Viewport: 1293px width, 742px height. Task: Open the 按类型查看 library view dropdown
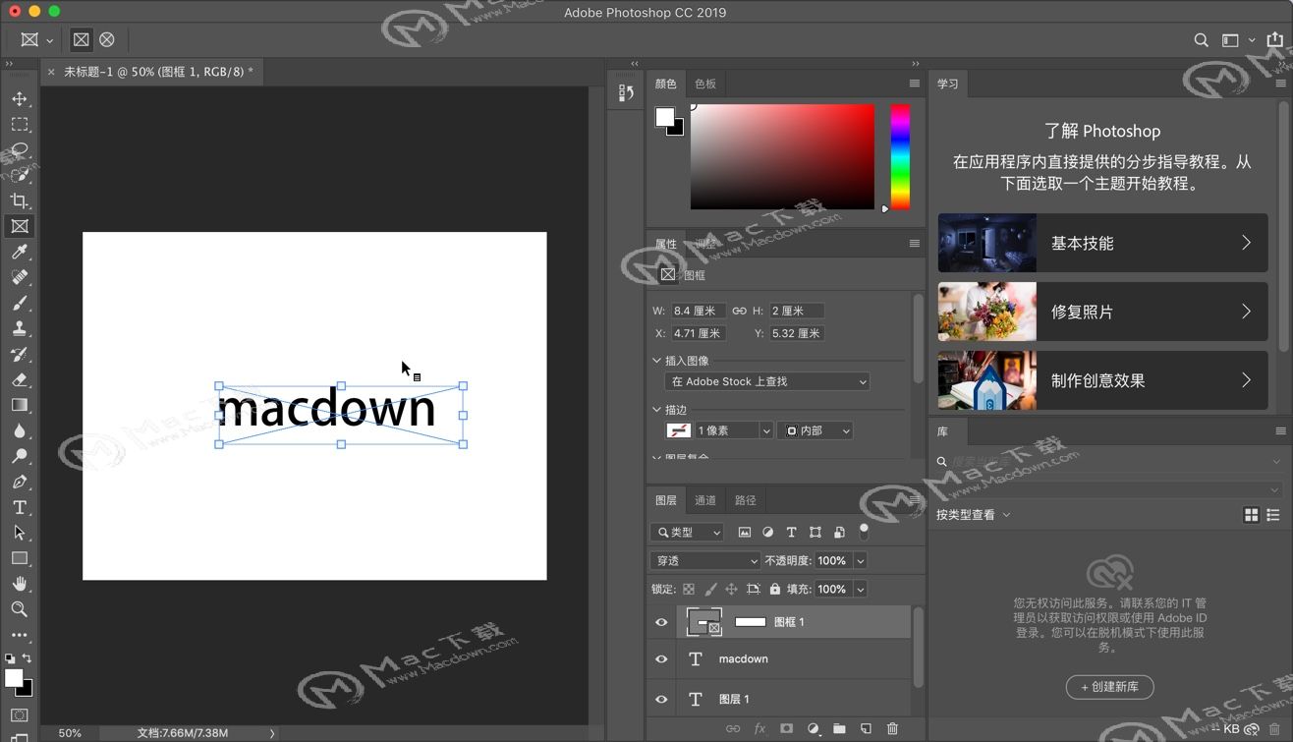tap(973, 514)
